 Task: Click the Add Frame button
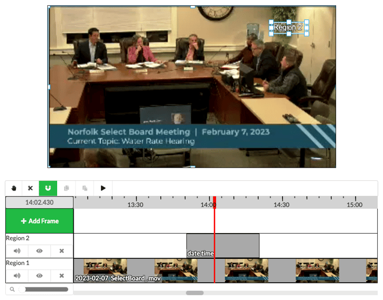click(39, 221)
